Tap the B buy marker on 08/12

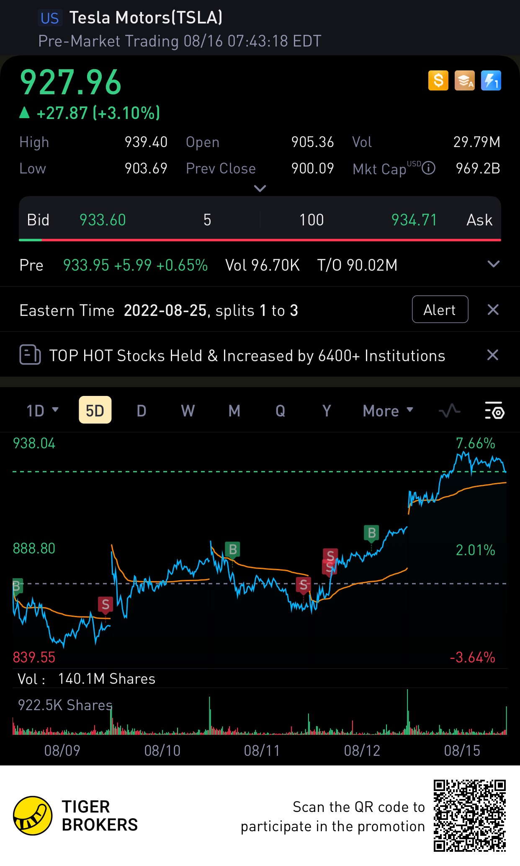pyautogui.click(x=371, y=533)
